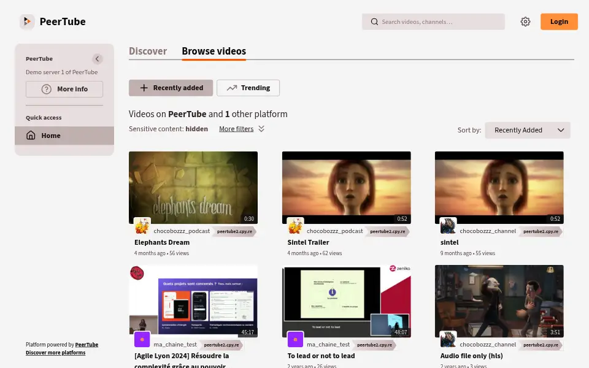Screen dimensions: 589x368
Task: Click the "9 months ago • 55 views" text
Action: tap(468, 253)
